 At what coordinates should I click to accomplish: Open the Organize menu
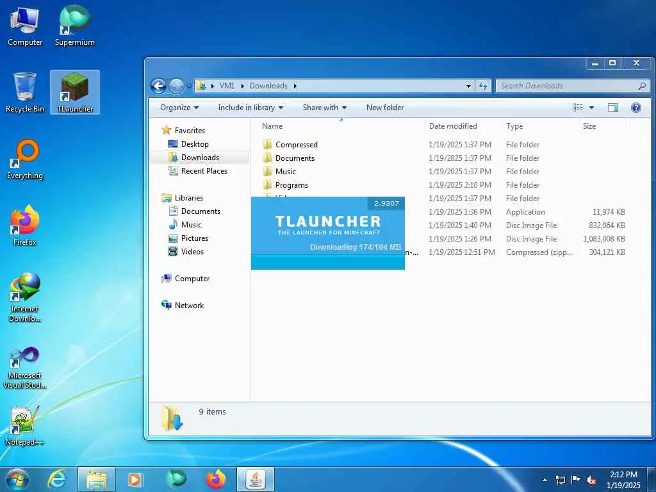[179, 108]
